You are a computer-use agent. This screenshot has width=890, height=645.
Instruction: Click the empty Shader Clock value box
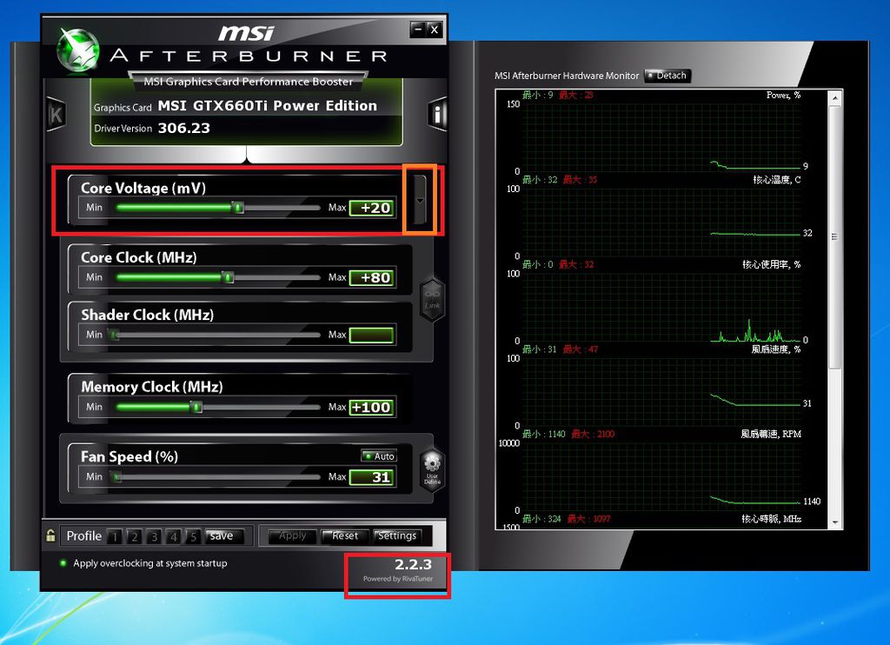[372, 335]
